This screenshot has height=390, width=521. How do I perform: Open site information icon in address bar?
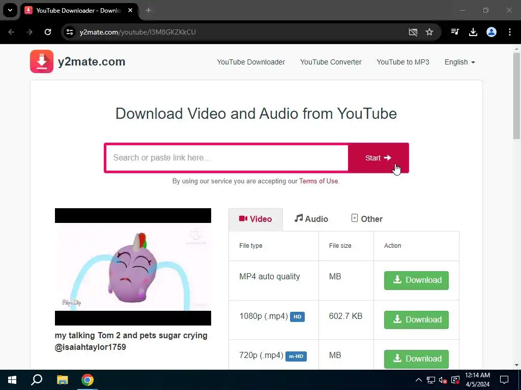point(70,32)
